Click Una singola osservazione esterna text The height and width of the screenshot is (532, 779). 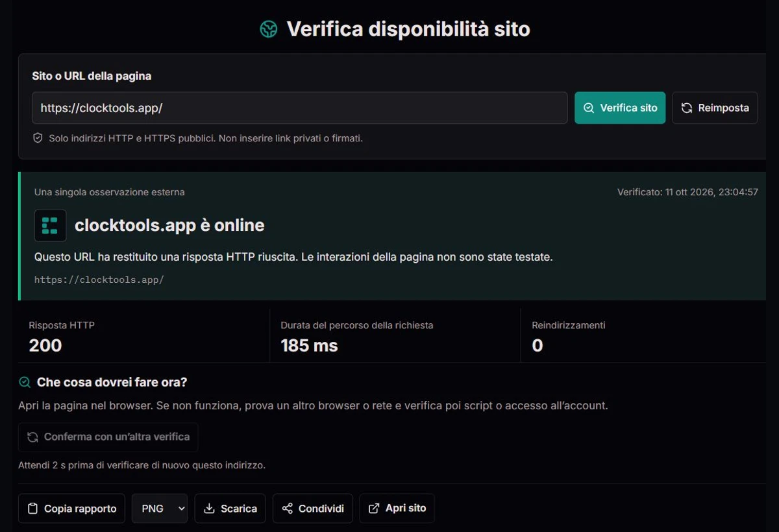(x=110, y=192)
